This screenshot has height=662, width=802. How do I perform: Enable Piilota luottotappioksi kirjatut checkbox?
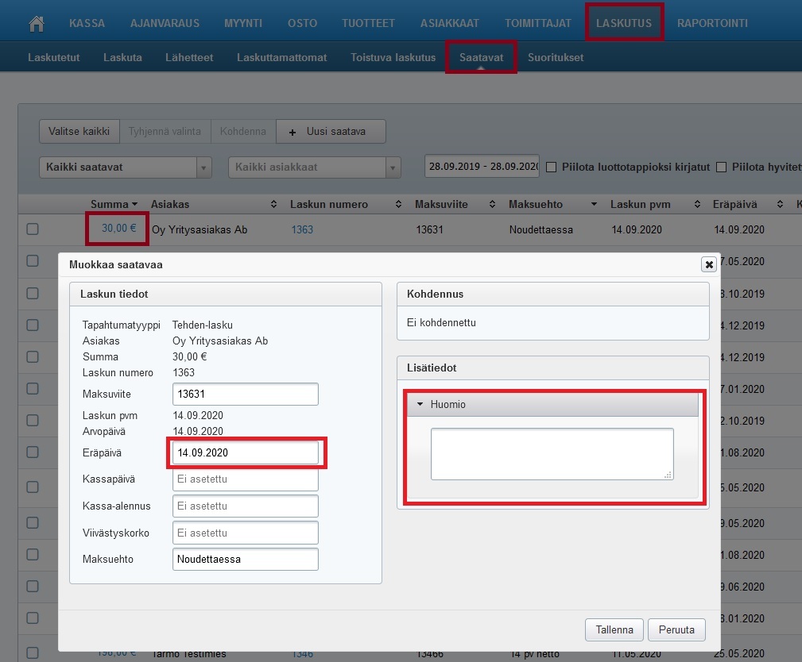[551, 167]
